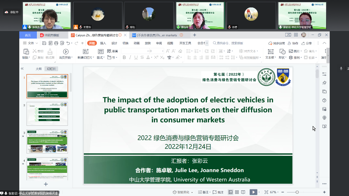
Task: Click the 分享 share button
Action: (x=307, y=43)
